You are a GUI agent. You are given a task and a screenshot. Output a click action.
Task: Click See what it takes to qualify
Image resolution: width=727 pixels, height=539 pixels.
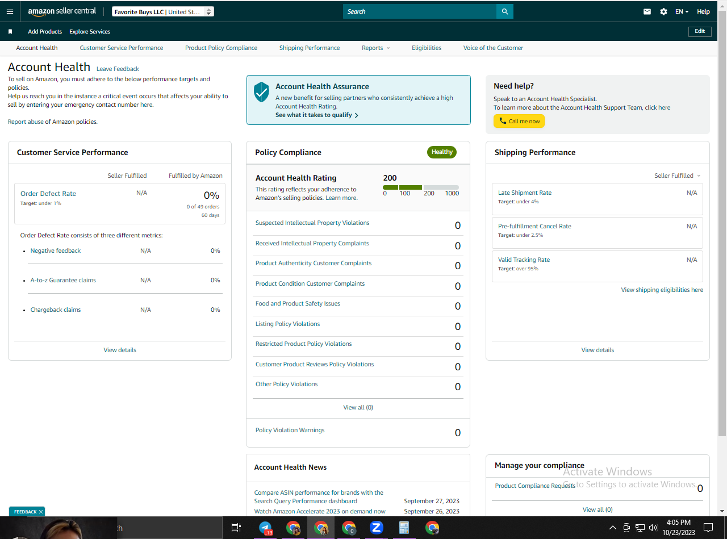point(317,115)
